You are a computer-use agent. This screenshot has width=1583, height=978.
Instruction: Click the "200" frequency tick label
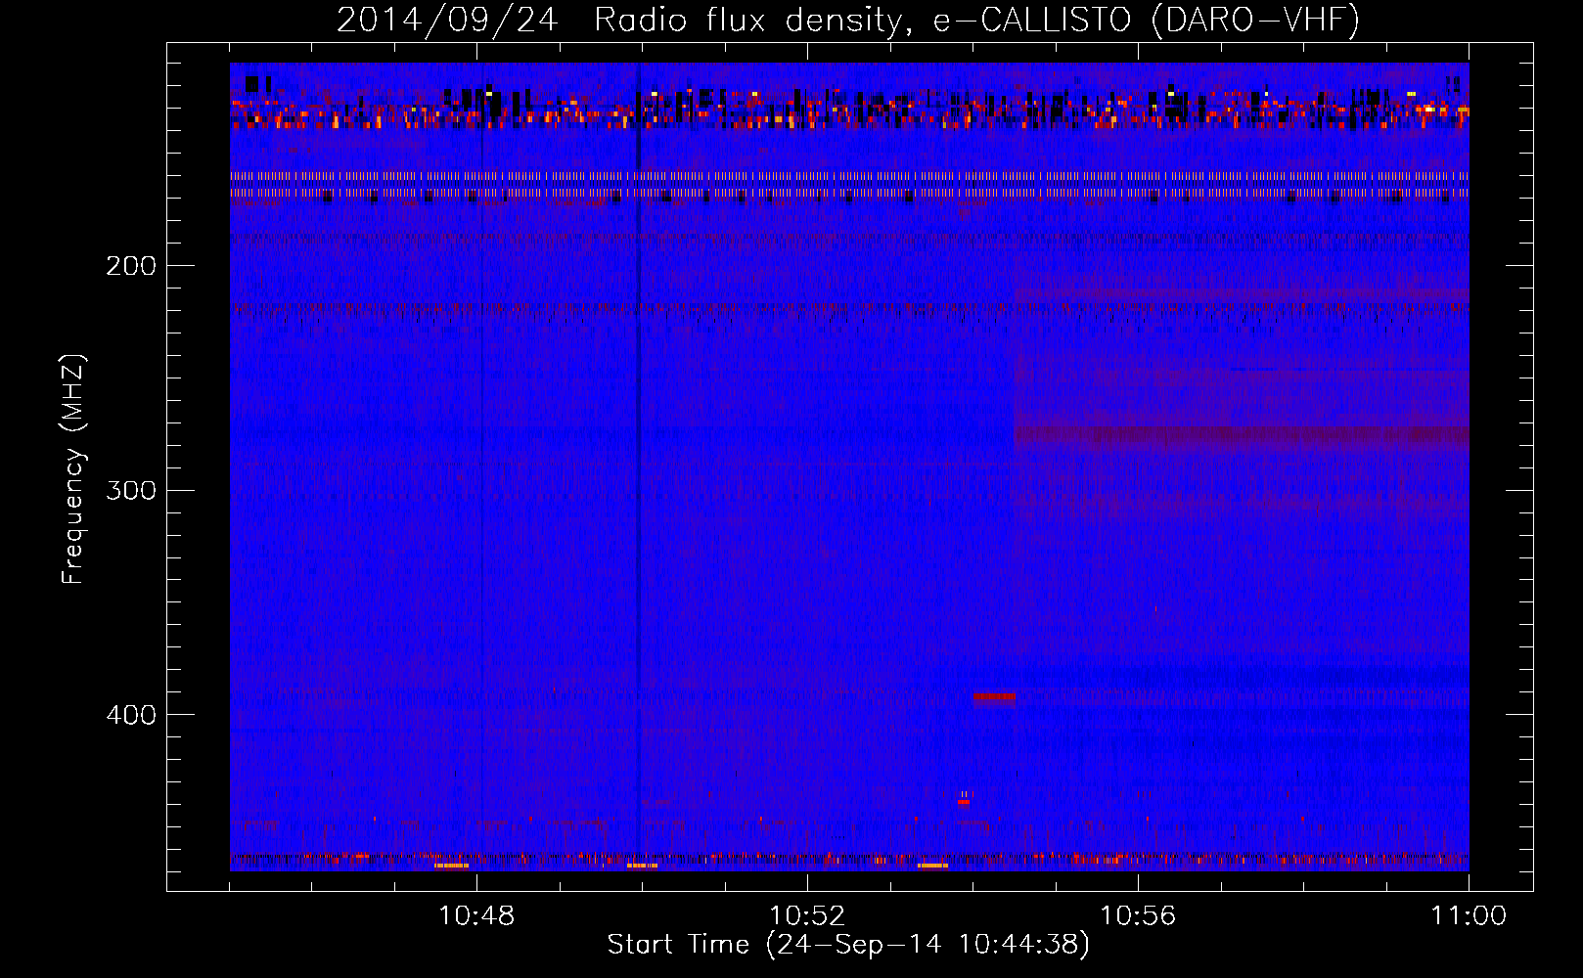coord(131,266)
